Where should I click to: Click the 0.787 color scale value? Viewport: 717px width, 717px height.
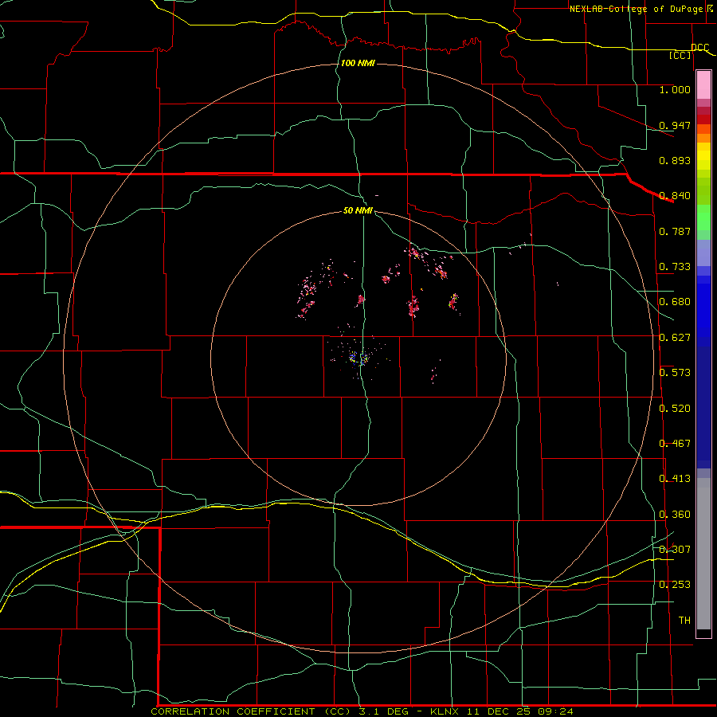(675, 231)
